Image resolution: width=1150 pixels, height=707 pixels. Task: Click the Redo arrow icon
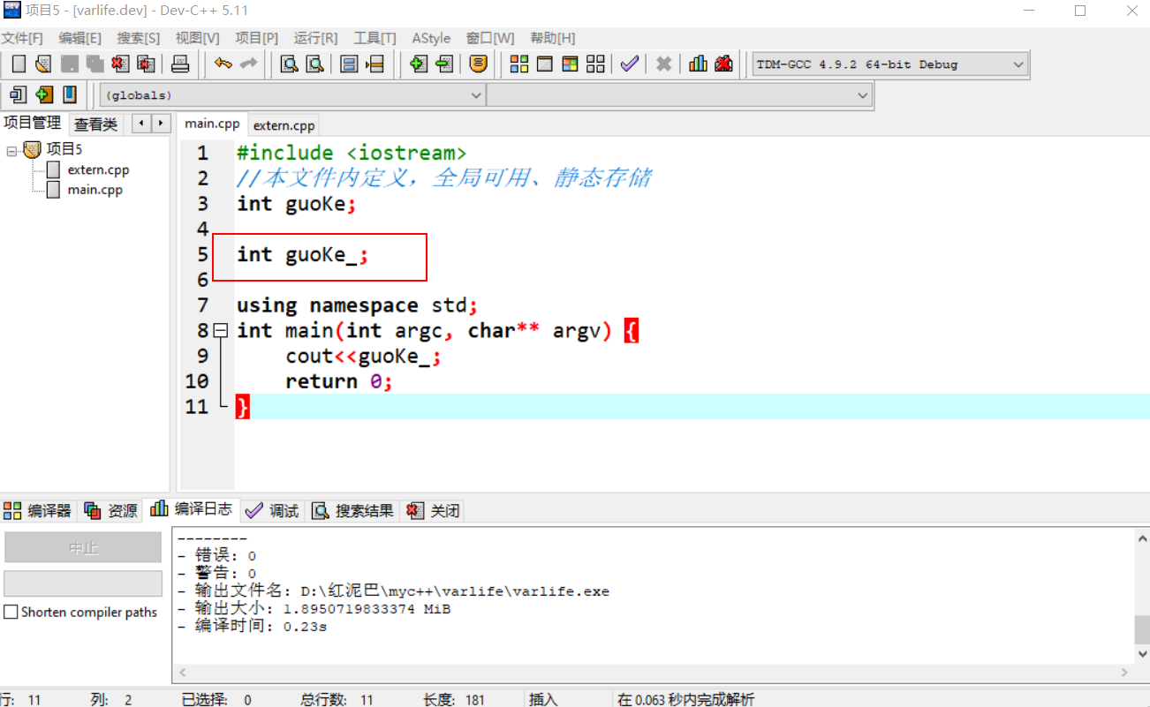(x=248, y=64)
